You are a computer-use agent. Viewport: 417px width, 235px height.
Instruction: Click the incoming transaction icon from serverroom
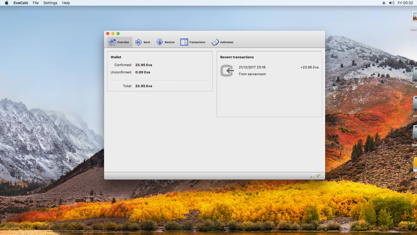(x=227, y=71)
